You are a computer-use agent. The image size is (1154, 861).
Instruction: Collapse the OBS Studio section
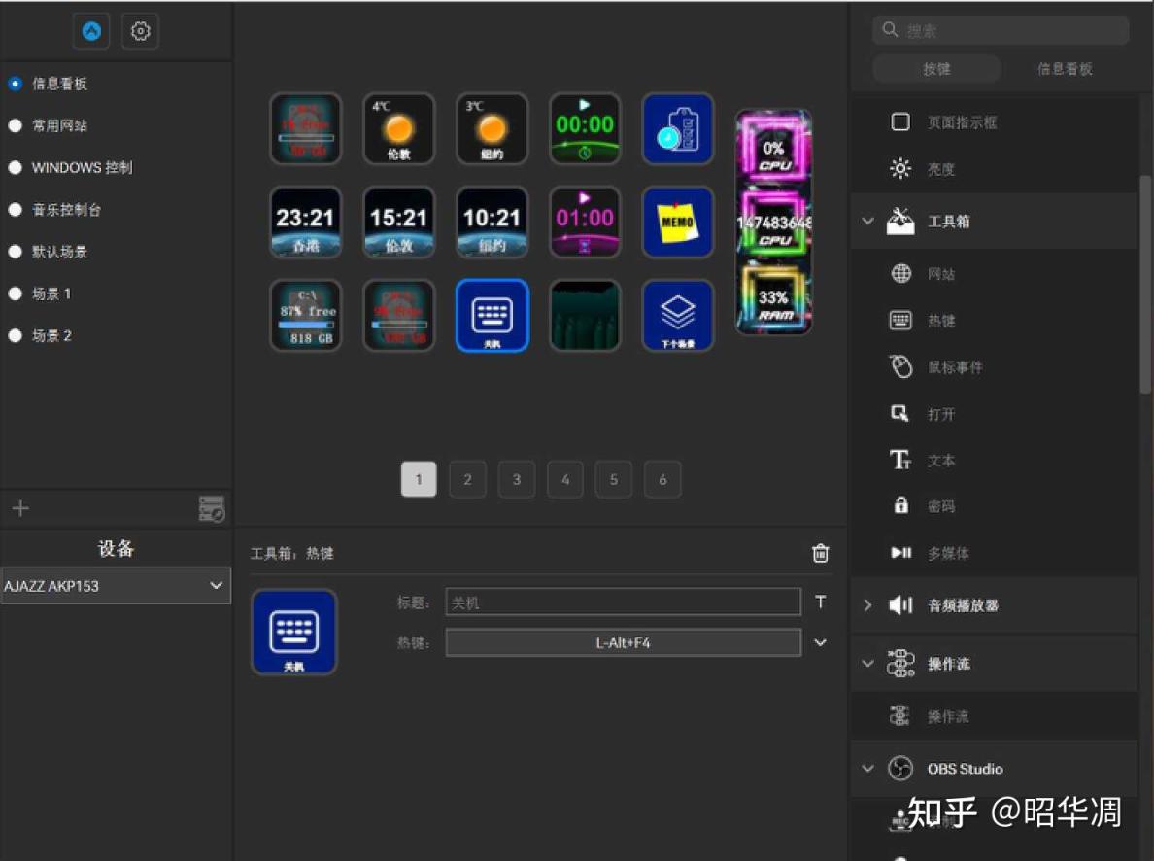coord(868,769)
